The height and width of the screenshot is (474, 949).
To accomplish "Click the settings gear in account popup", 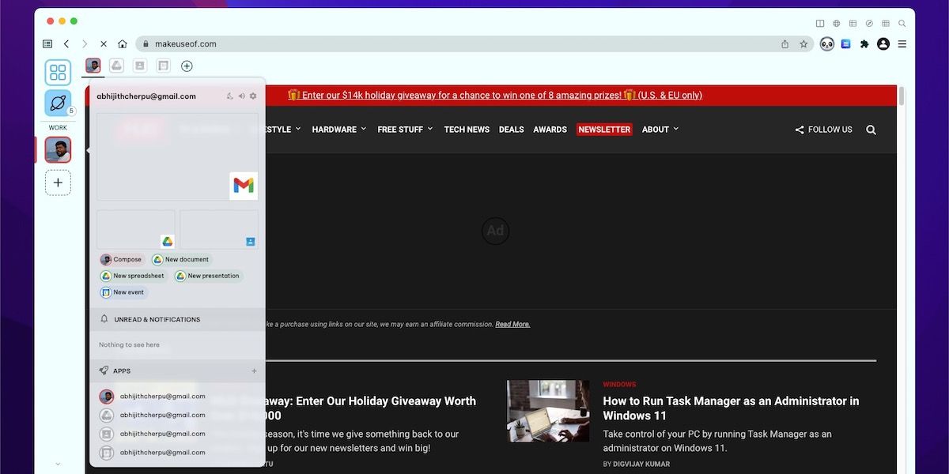I will 253,96.
